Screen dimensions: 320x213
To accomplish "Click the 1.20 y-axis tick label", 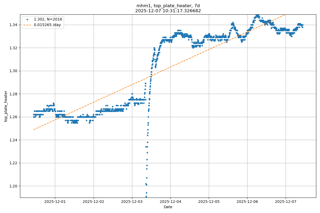I will [x=14, y=186].
